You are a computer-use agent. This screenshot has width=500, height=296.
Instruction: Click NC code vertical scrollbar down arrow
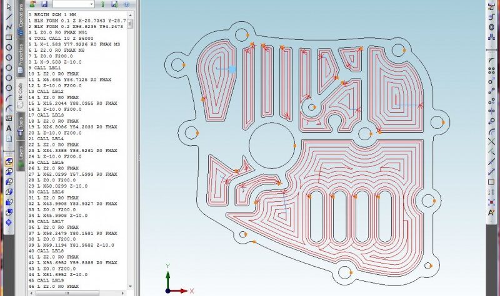pyautogui.click(x=130, y=285)
